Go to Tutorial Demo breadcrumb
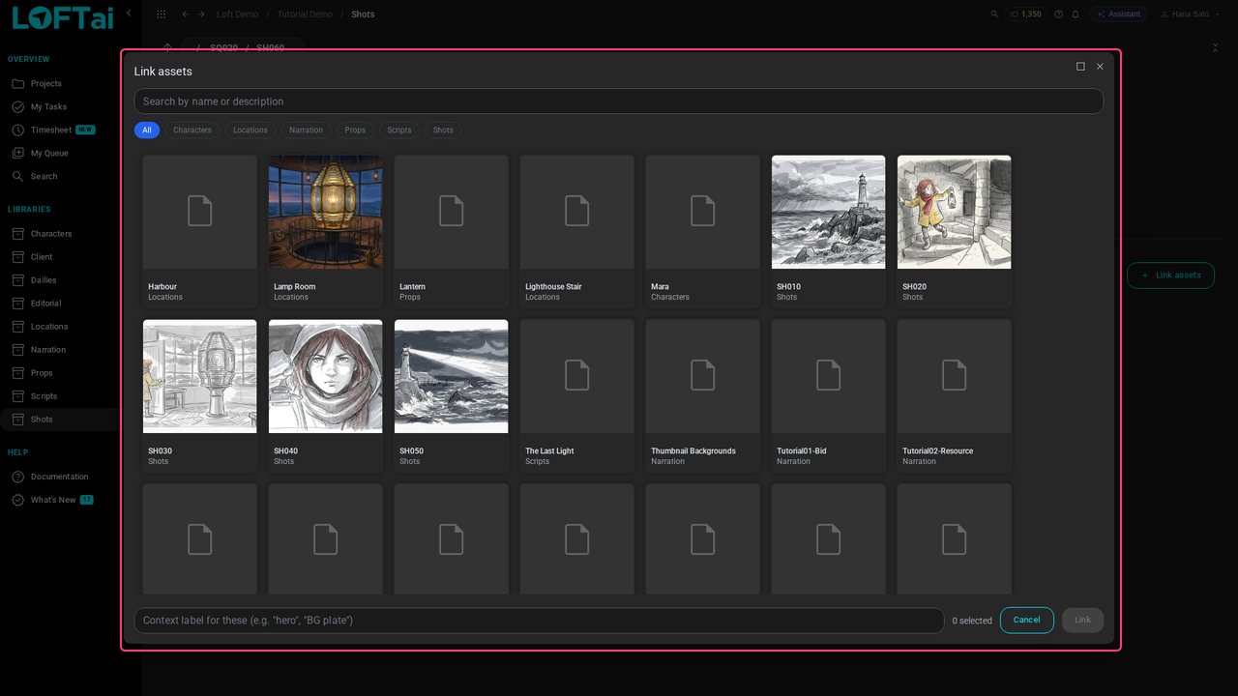The image size is (1238, 696). [305, 14]
